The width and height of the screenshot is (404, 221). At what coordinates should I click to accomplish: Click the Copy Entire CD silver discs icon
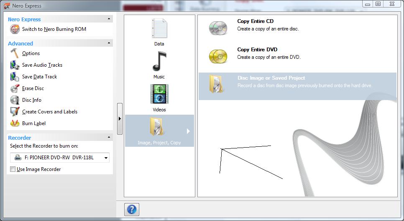218,28
